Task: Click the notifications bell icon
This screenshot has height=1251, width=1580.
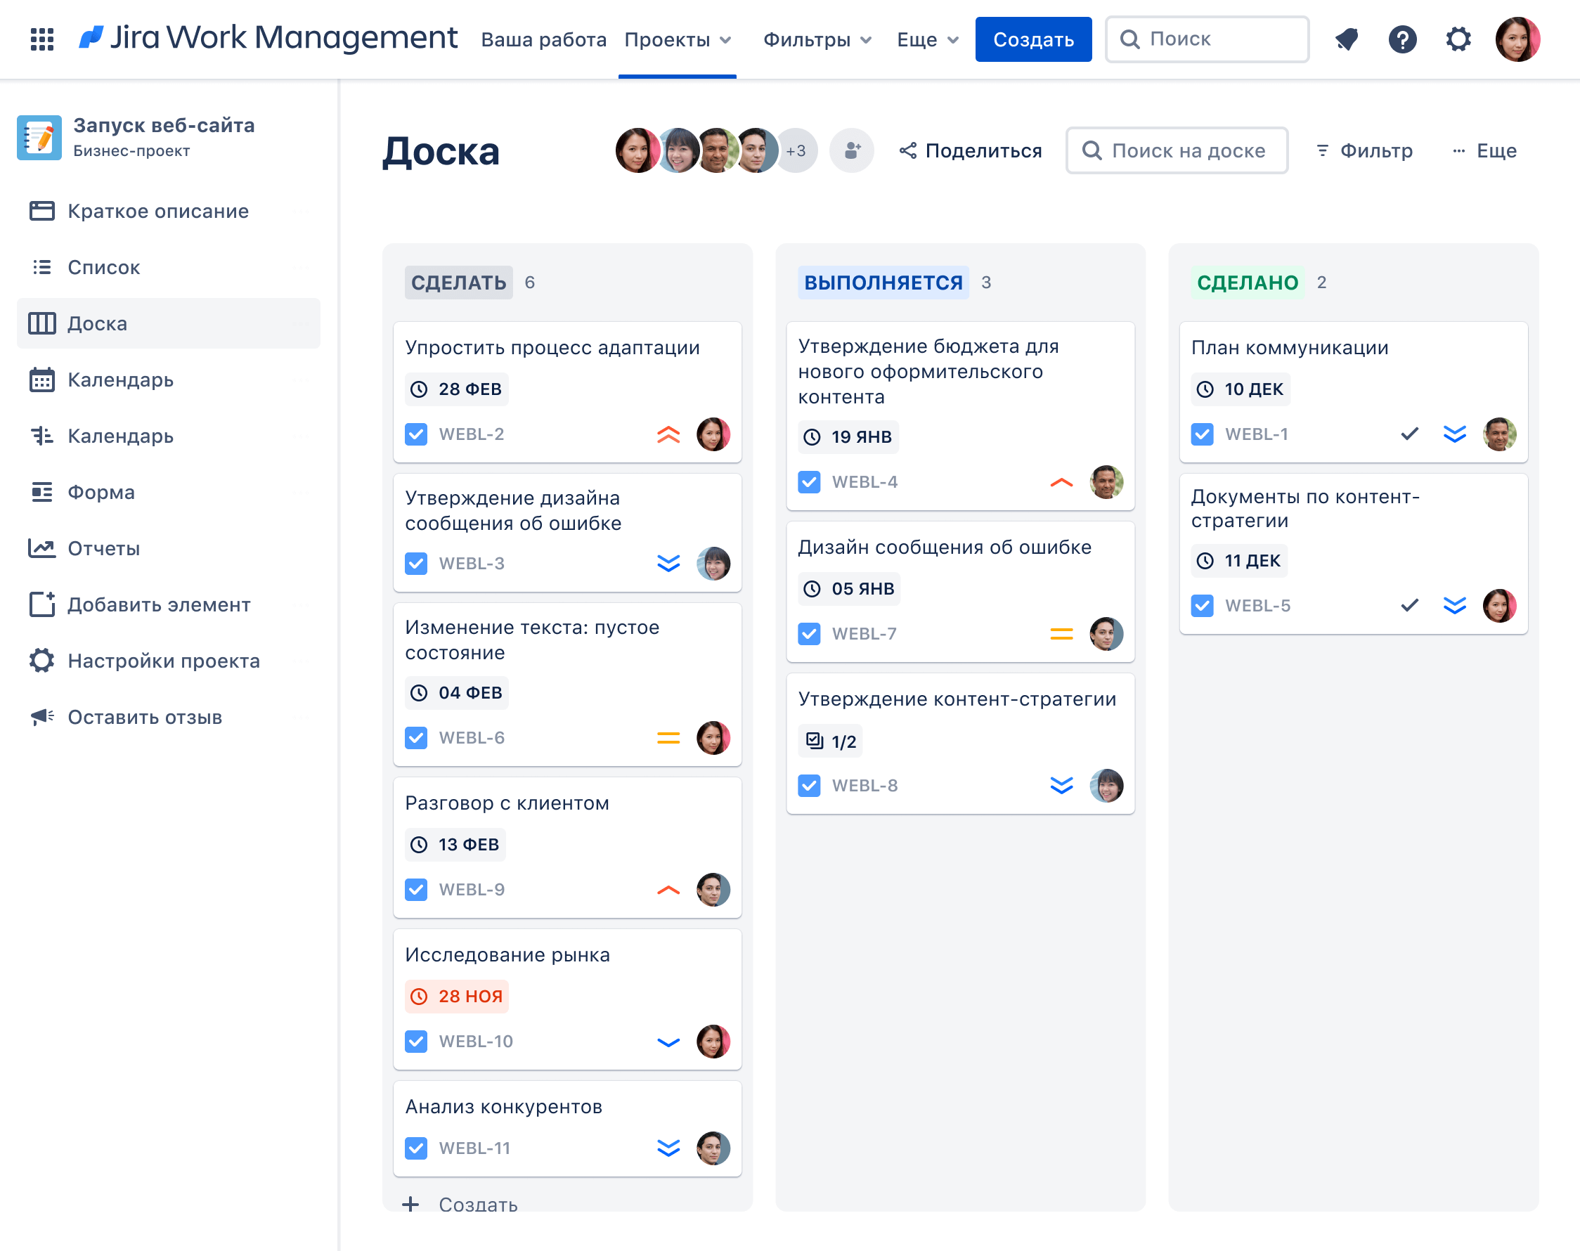Action: (x=1347, y=39)
